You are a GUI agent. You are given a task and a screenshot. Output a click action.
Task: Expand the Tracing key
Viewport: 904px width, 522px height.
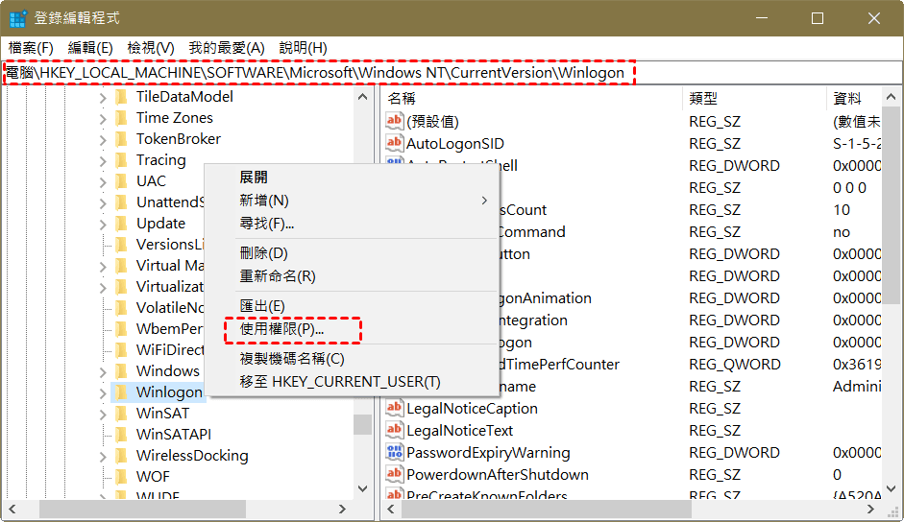tap(103, 161)
